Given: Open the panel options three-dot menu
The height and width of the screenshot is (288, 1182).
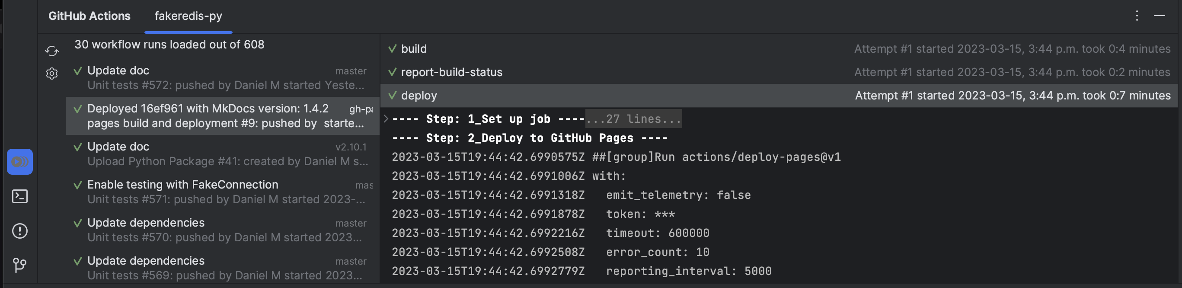Looking at the screenshot, I should coord(1137,16).
